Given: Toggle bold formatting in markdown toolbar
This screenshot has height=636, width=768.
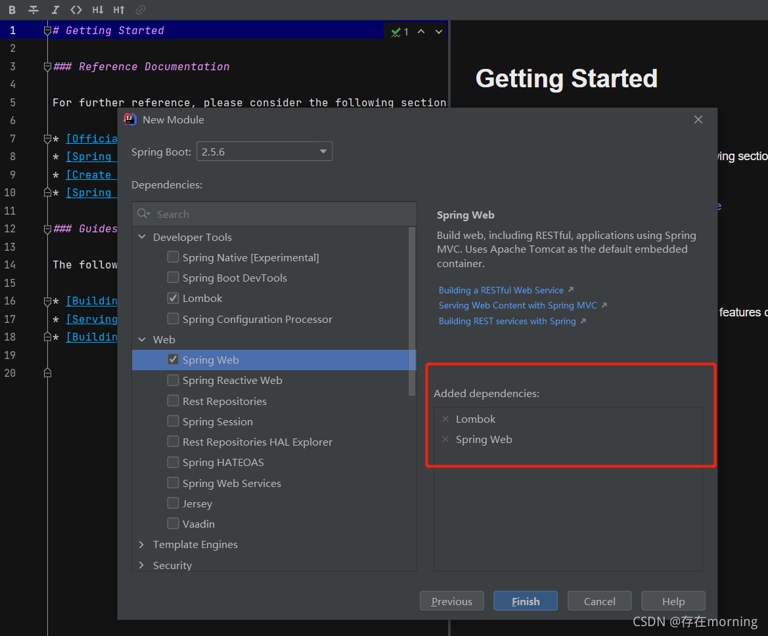Looking at the screenshot, I should click(x=12, y=10).
